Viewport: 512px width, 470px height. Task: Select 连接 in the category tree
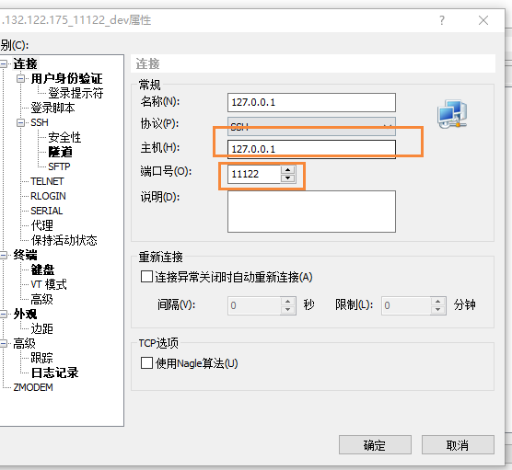point(26,63)
